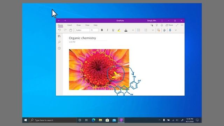Screen dimensions: 224x126
Task: Share this notebook
Action: [x=169, y=25]
